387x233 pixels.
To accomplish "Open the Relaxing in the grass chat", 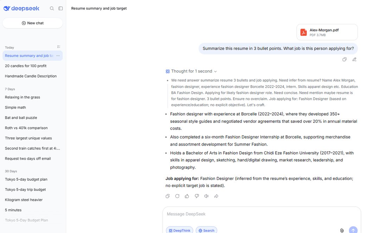I will pyautogui.click(x=33, y=97).
